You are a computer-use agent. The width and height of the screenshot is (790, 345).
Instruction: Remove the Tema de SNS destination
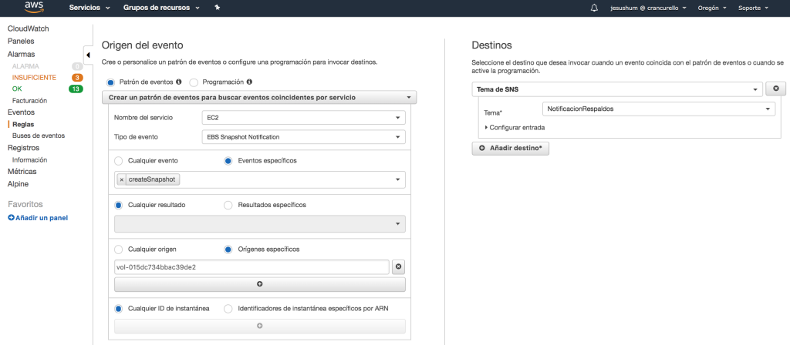(775, 89)
